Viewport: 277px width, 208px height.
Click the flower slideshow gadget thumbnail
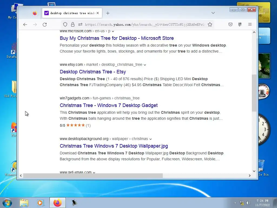click(264, 66)
